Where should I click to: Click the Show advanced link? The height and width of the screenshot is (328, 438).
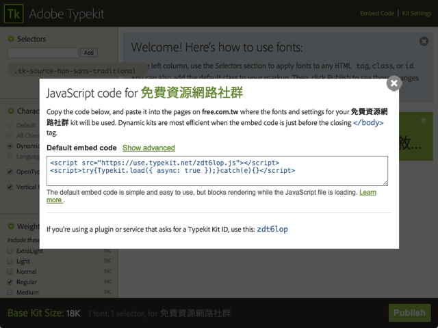(x=149, y=148)
